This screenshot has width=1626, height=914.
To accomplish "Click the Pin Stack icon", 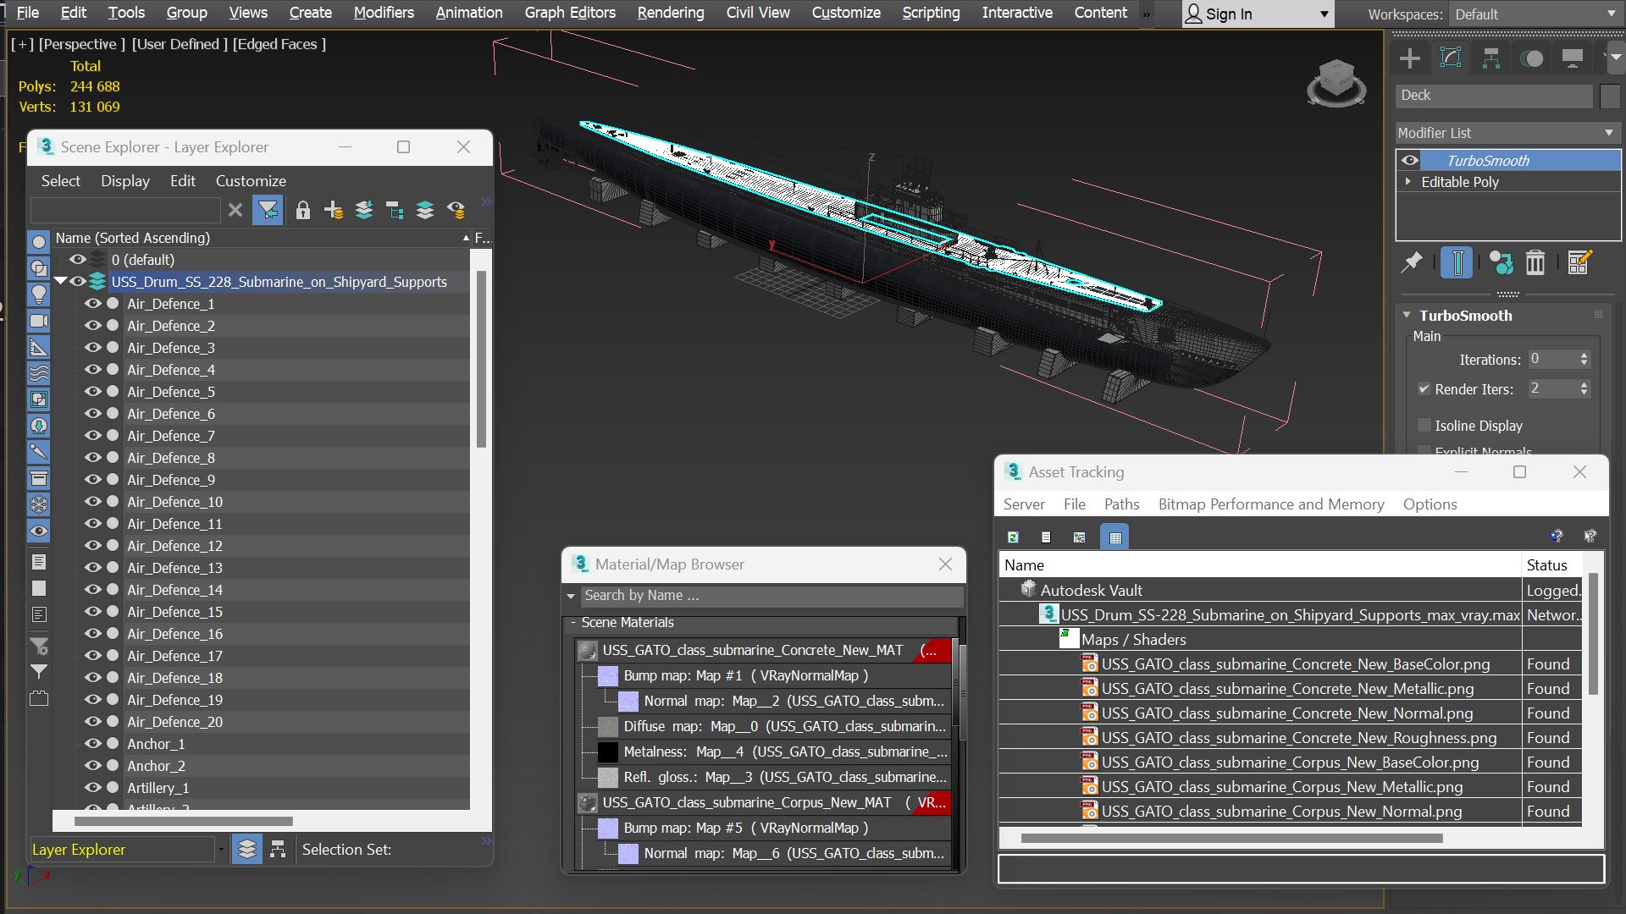I will pyautogui.click(x=1412, y=263).
